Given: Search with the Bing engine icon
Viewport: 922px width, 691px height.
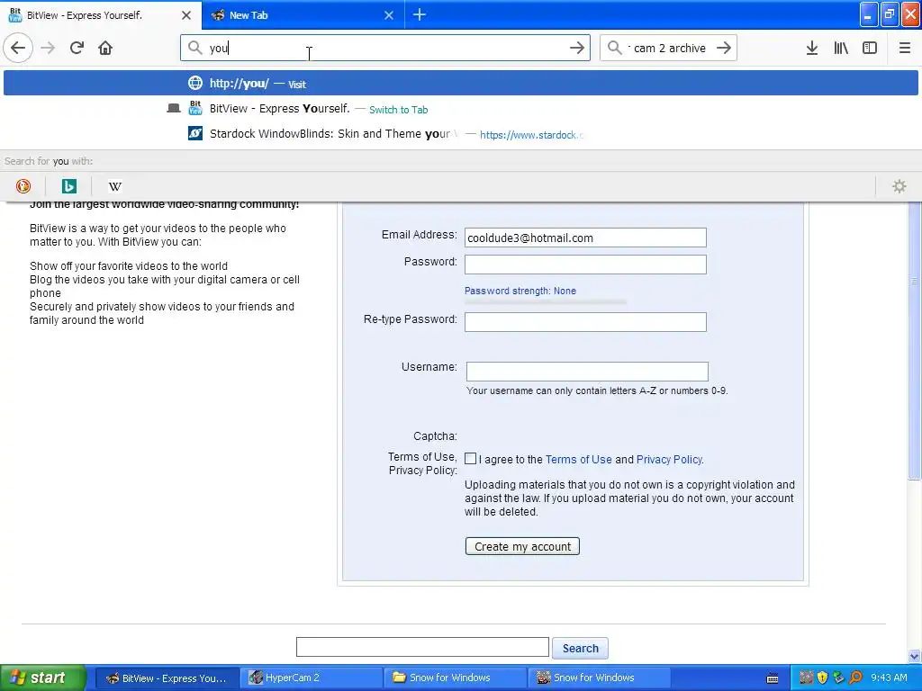Looking at the screenshot, I should 68,186.
